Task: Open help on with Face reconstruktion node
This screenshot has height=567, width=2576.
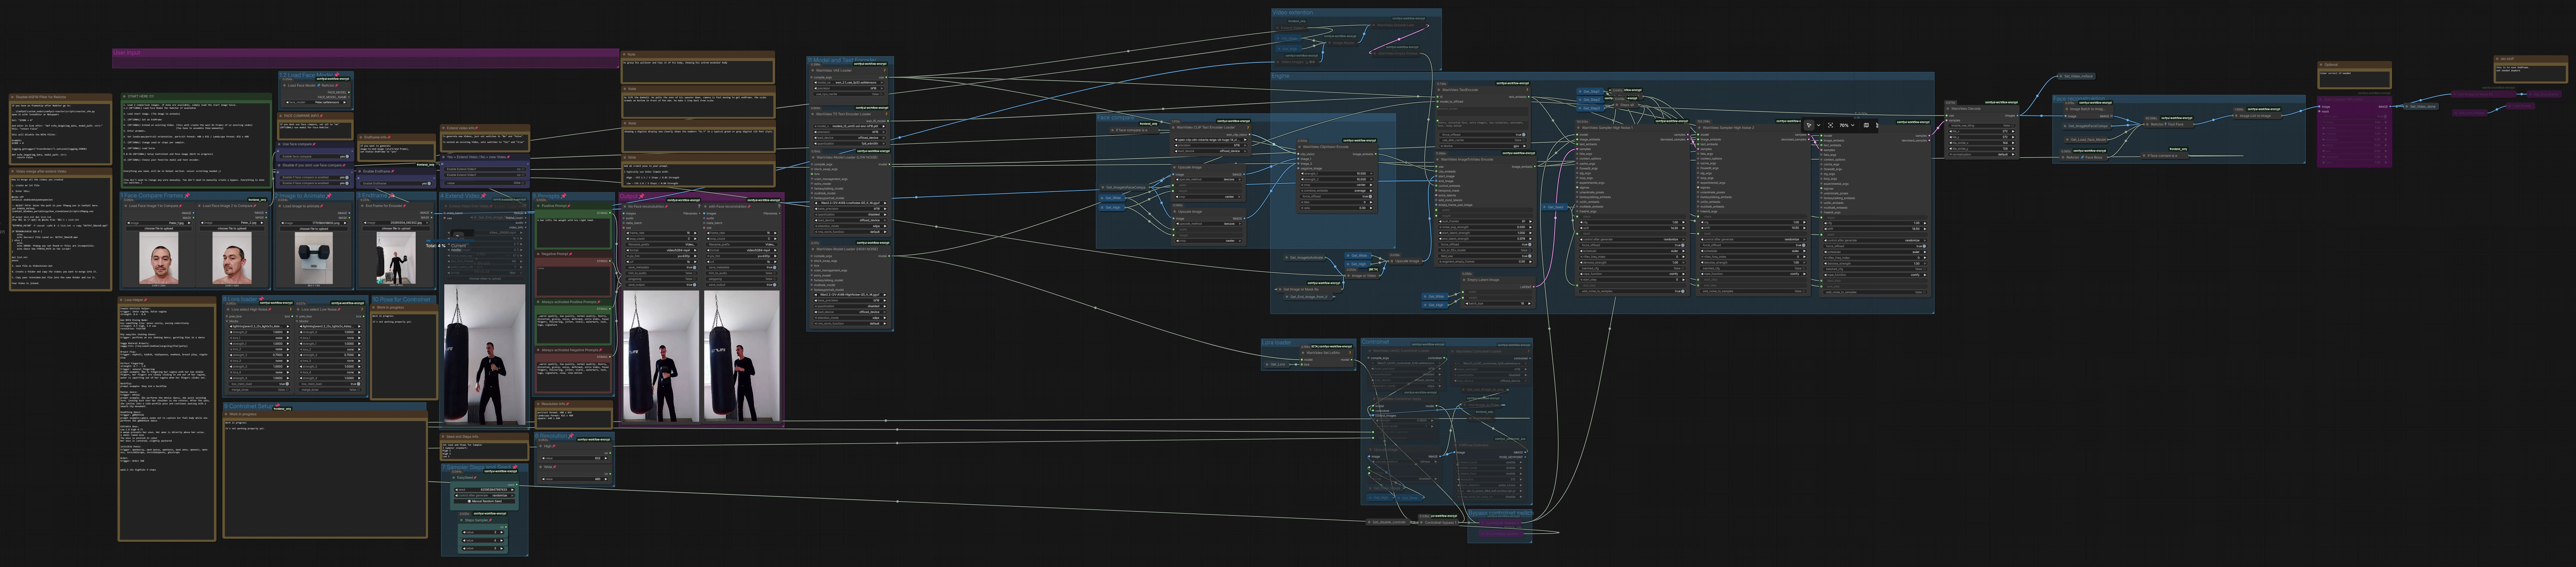Action: [778, 206]
